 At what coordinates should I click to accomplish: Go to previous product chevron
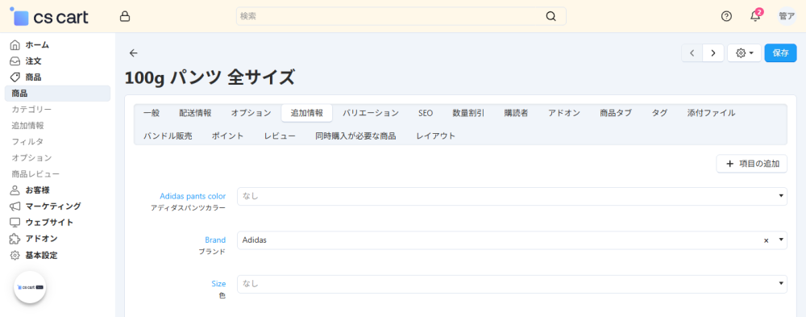[692, 53]
